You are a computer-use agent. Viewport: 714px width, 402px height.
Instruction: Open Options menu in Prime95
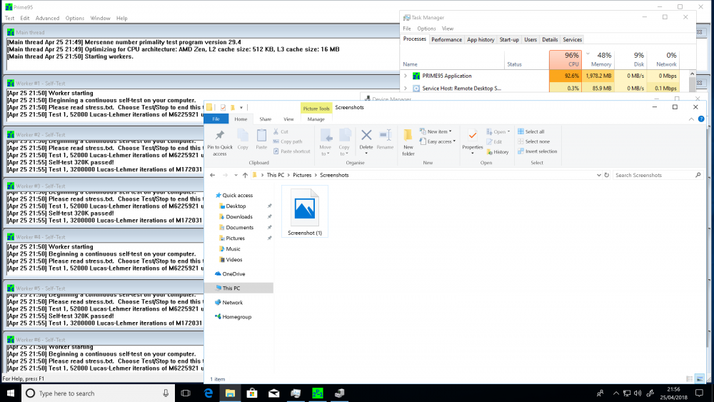pos(75,19)
